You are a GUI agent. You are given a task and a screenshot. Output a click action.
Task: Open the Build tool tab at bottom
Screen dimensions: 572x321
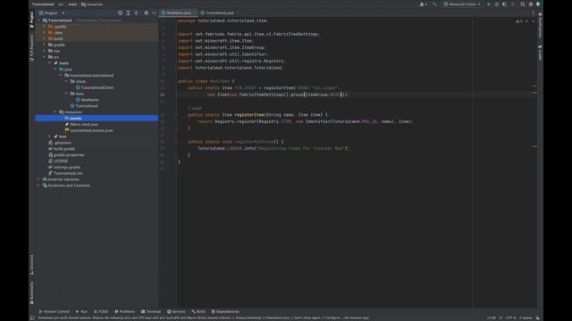click(x=198, y=311)
